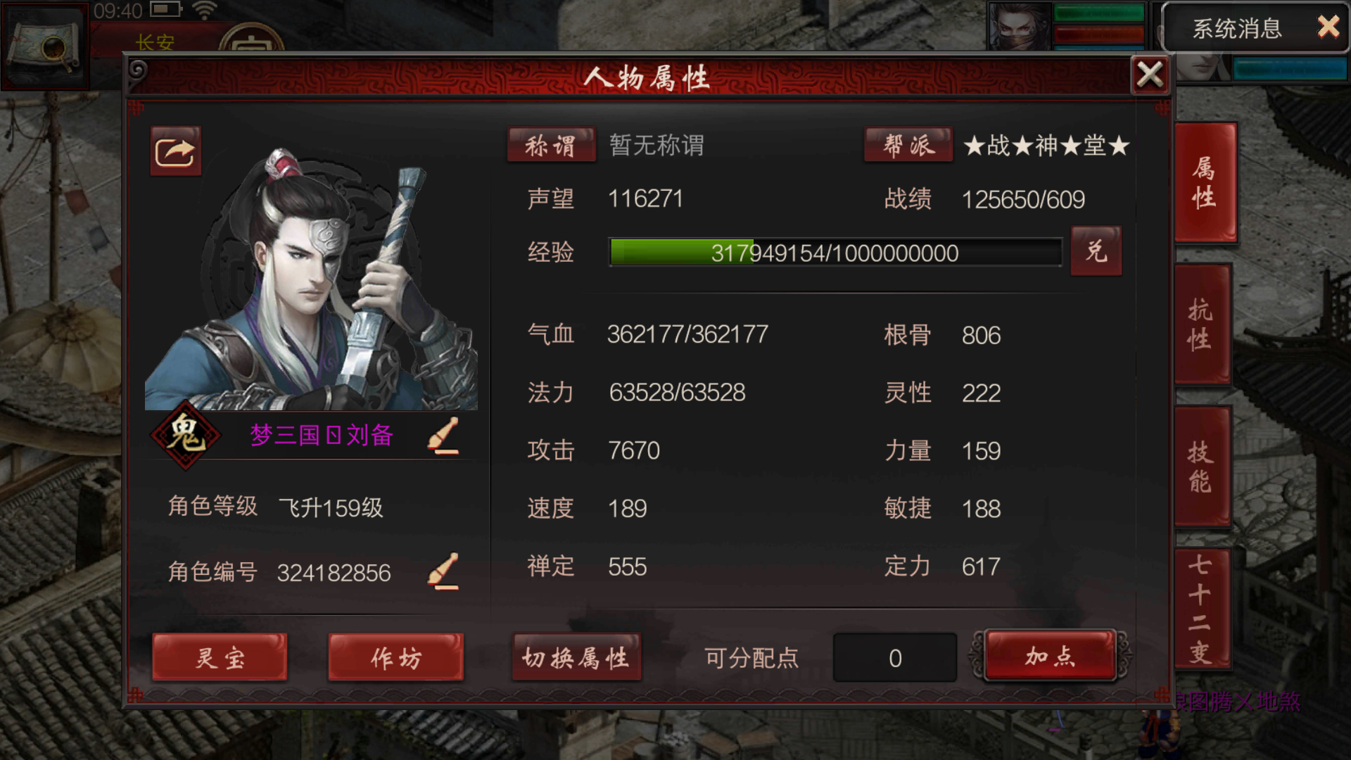This screenshot has height=760, width=1351.
Task: Click the 加点 add points button
Action: pyautogui.click(x=1051, y=655)
